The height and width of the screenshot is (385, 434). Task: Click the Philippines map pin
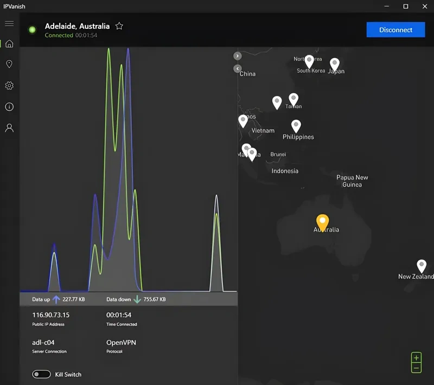point(296,126)
